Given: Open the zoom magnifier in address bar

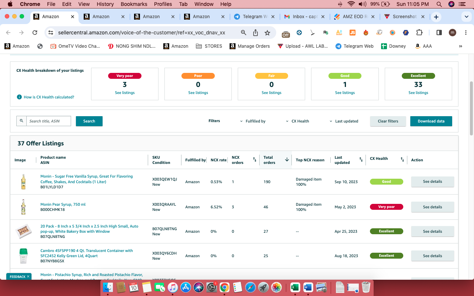Looking at the screenshot, I should coord(244,33).
